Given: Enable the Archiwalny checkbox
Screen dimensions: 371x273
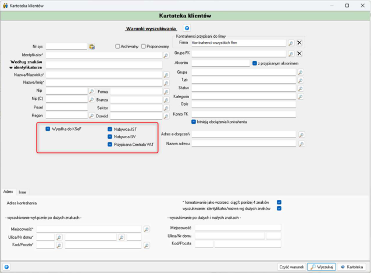Looking at the screenshot, I should (117, 46).
